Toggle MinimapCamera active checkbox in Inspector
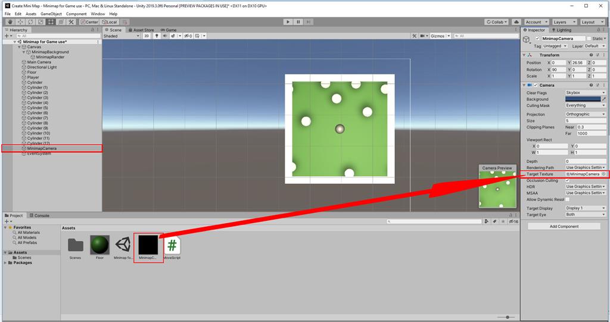 click(x=537, y=39)
